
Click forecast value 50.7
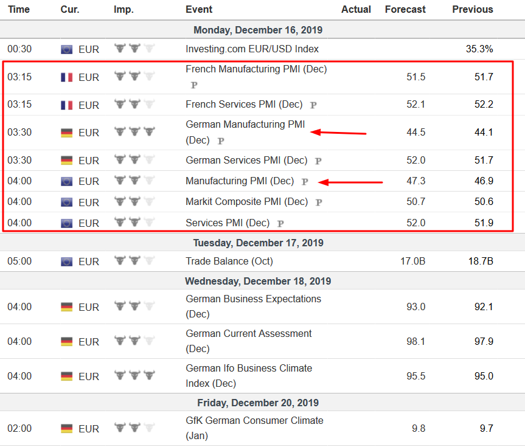point(416,202)
